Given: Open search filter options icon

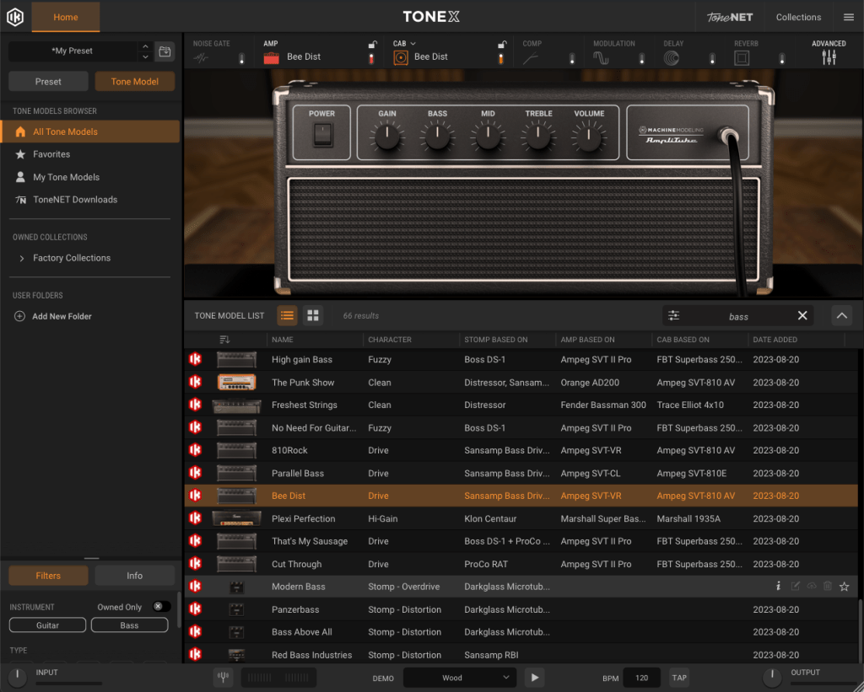Looking at the screenshot, I should pyautogui.click(x=673, y=315).
